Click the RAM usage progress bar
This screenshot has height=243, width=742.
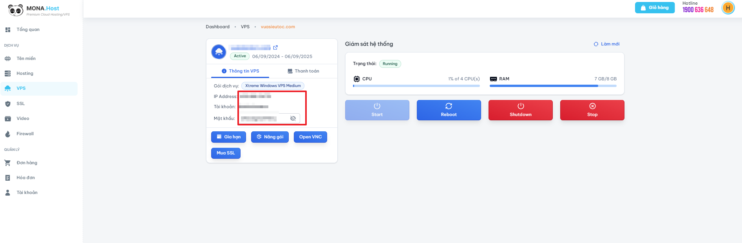pos(553,86)
